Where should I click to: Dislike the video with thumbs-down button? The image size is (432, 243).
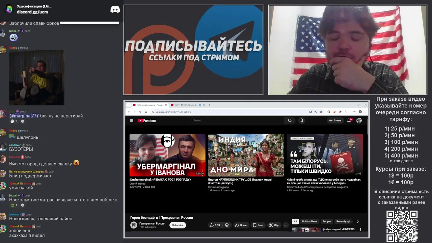click(x=227, y=225)
